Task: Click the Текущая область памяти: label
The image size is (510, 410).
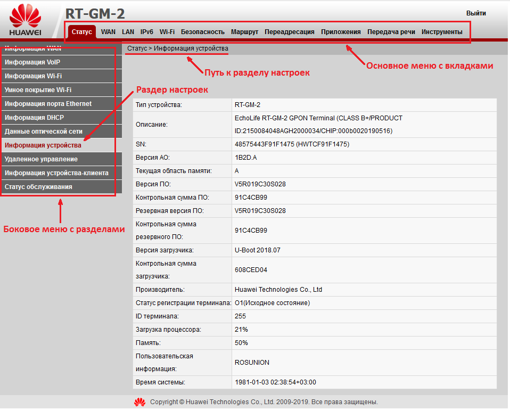Action: tap(174, 171)
